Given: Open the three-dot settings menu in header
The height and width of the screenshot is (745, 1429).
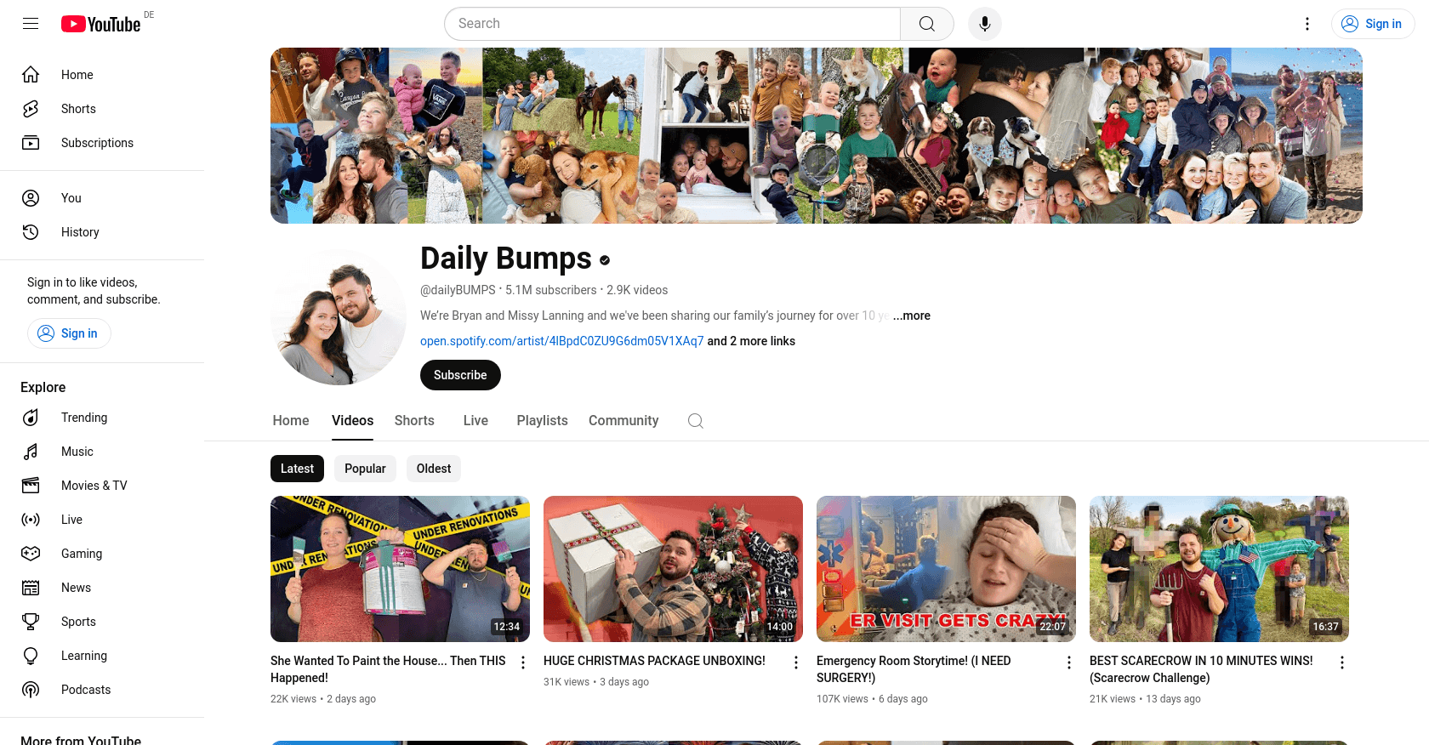Looking at the screenshot, I should (x=1307, y=24).
